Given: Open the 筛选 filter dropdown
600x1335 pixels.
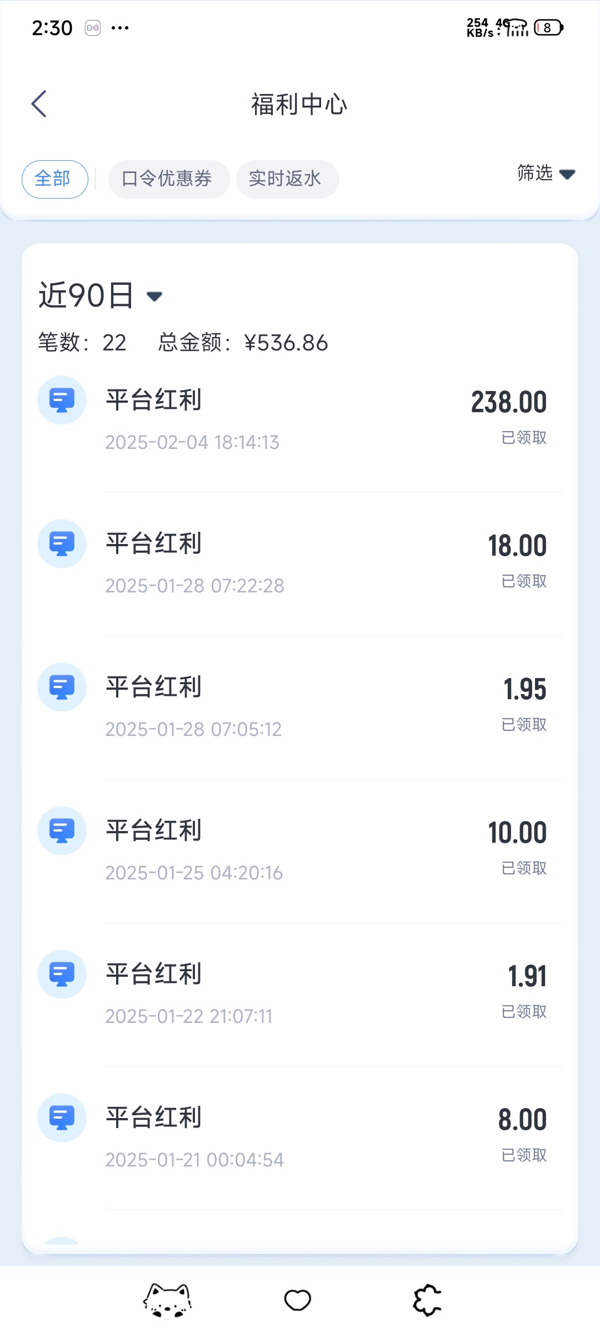Looking at the screenshot, I should [x=546, y=174].
